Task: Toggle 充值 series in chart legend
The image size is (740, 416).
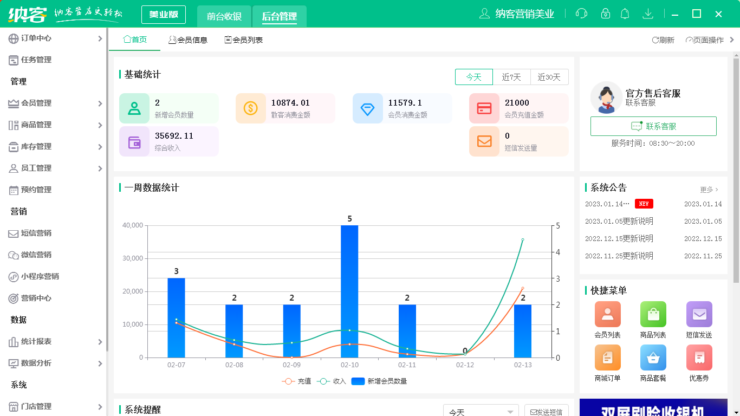Action: pos(297,381)
